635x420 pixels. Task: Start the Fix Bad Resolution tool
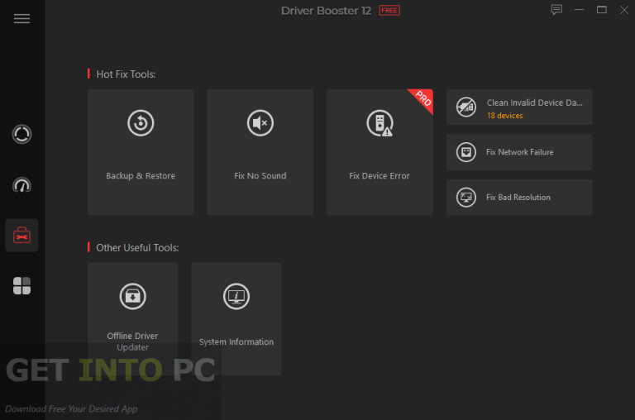coord(519,198)
